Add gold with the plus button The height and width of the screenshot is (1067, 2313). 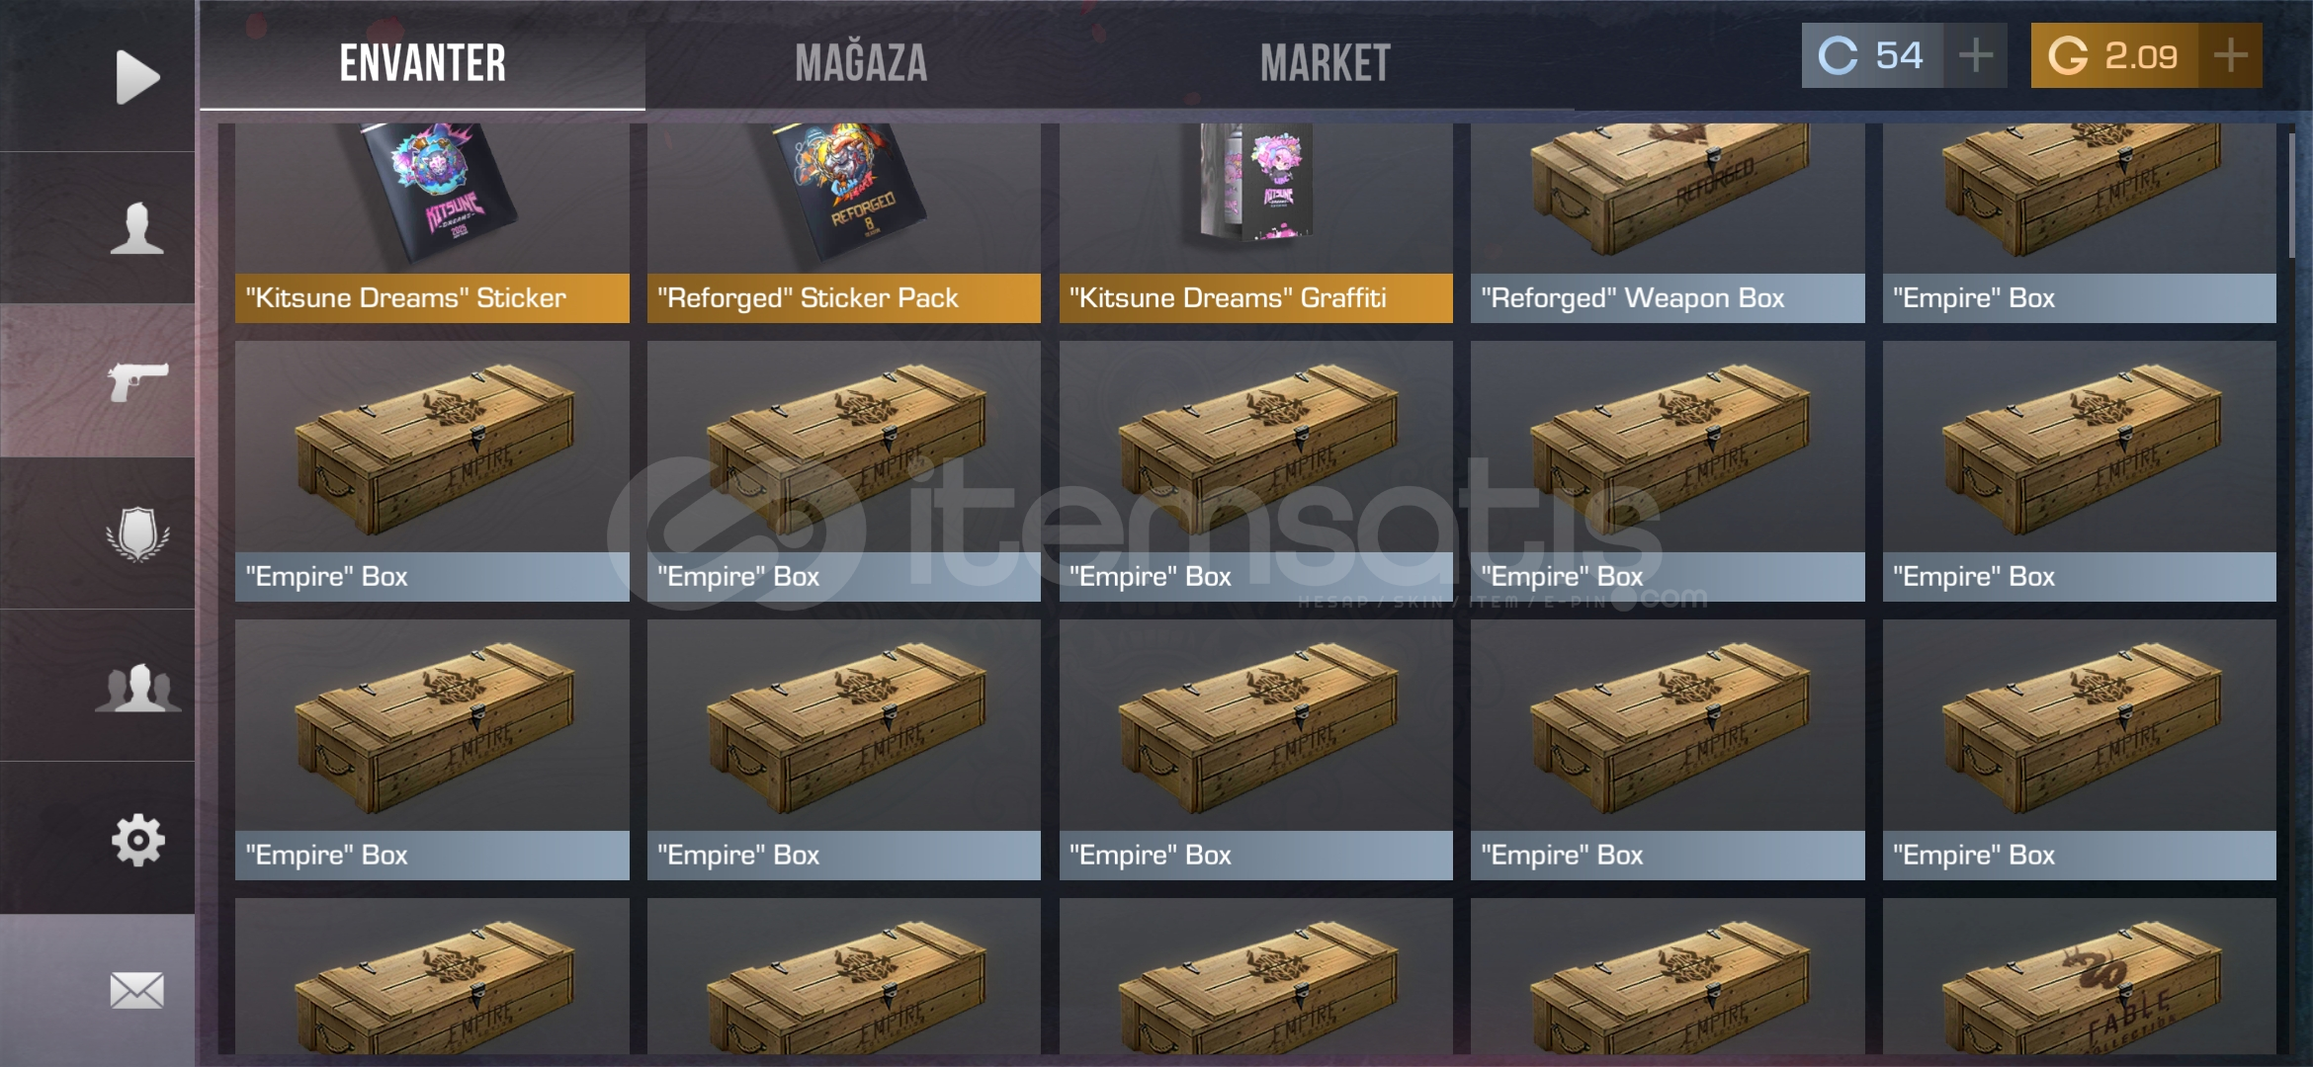(x=2230, y=55)
